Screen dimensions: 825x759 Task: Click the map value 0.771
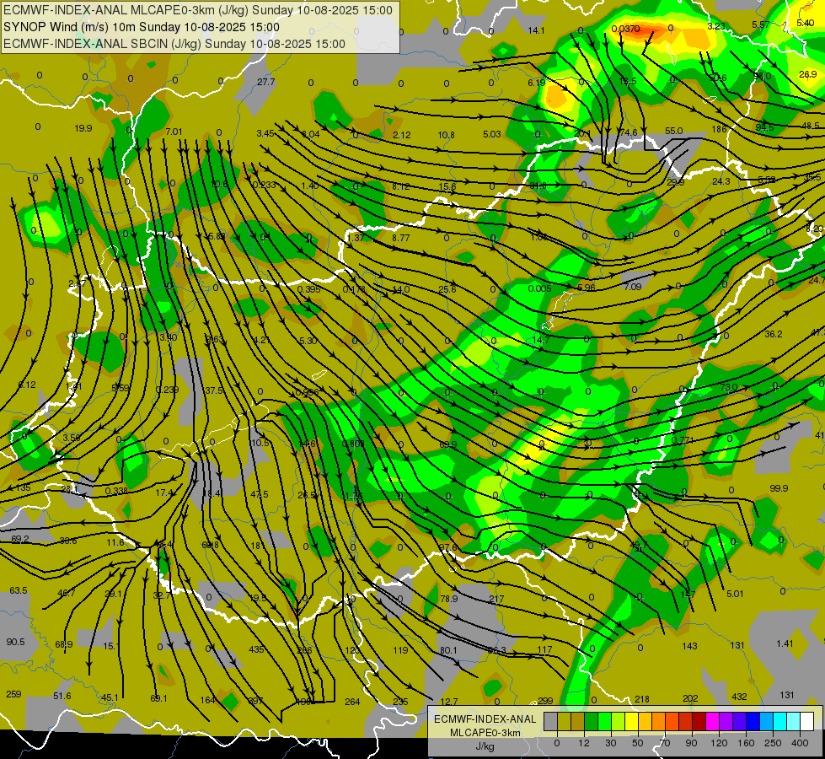coord(683,440)
